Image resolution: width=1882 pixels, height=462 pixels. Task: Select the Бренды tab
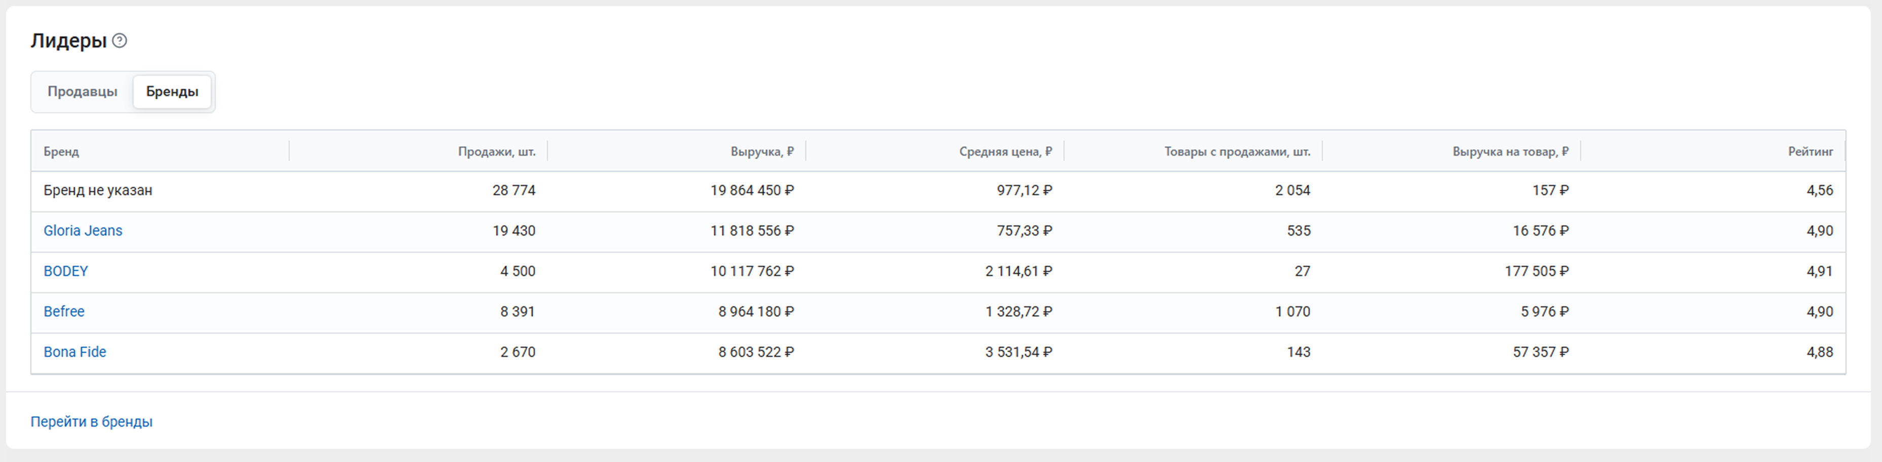point(172,92)
